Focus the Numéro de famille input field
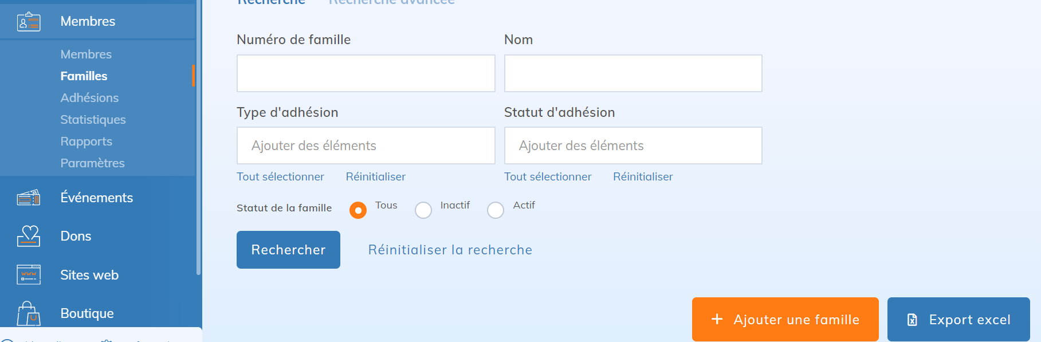 point(366,73)
